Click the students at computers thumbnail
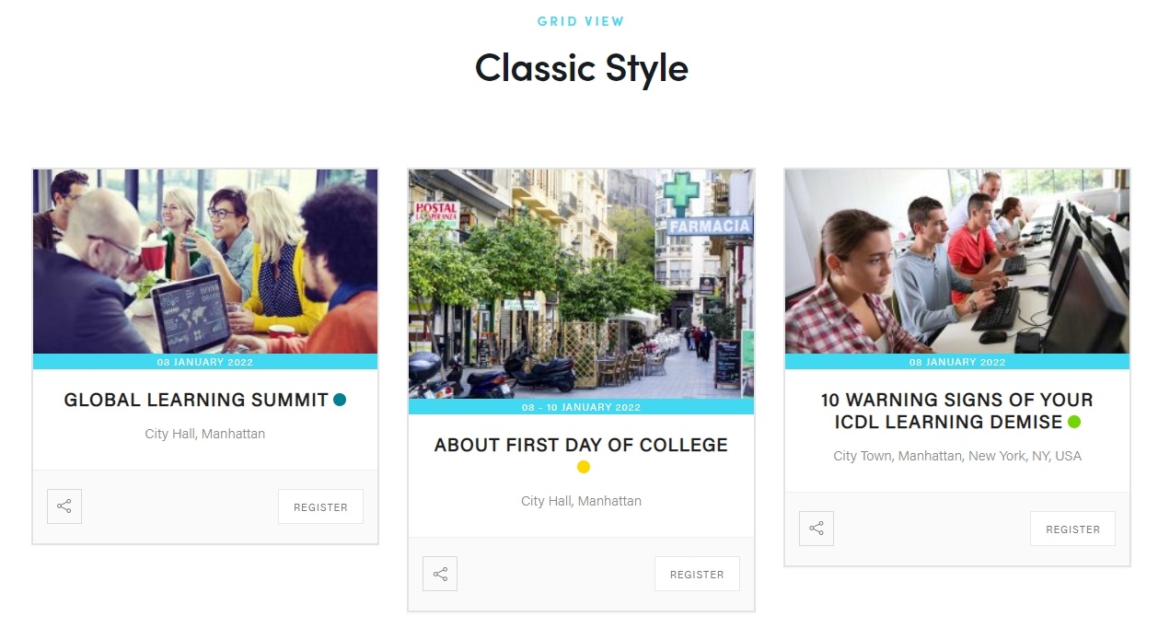 coord(956,262)
